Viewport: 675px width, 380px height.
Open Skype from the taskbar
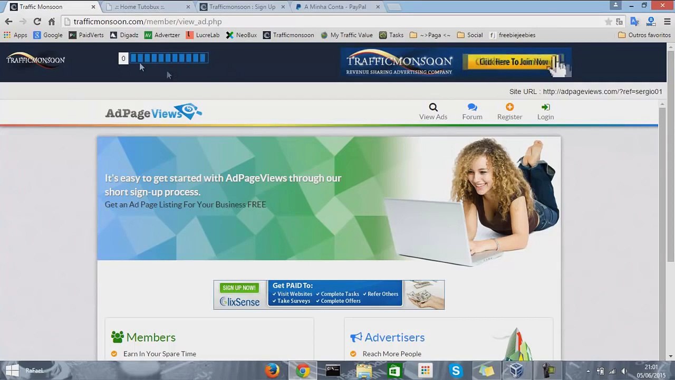click(456, 370)
